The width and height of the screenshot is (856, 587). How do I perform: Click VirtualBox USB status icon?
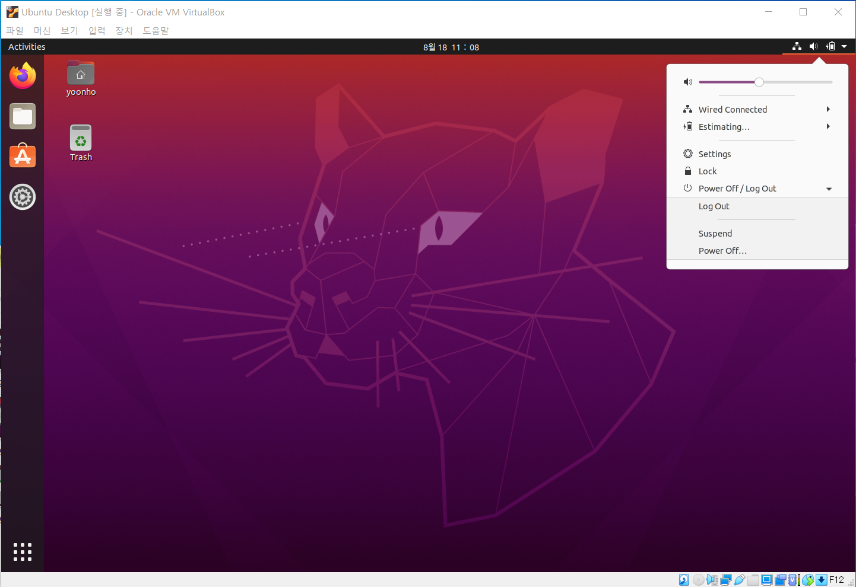coord(740,580)
